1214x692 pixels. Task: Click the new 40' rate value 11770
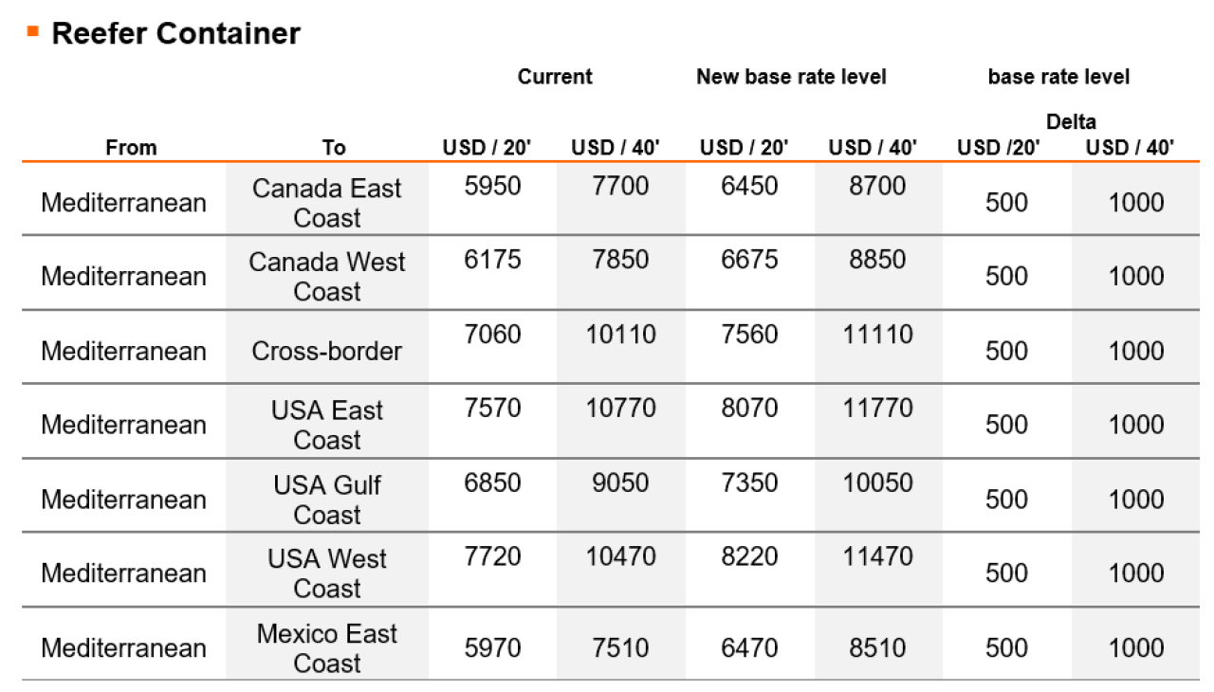[x=878, y=409]
